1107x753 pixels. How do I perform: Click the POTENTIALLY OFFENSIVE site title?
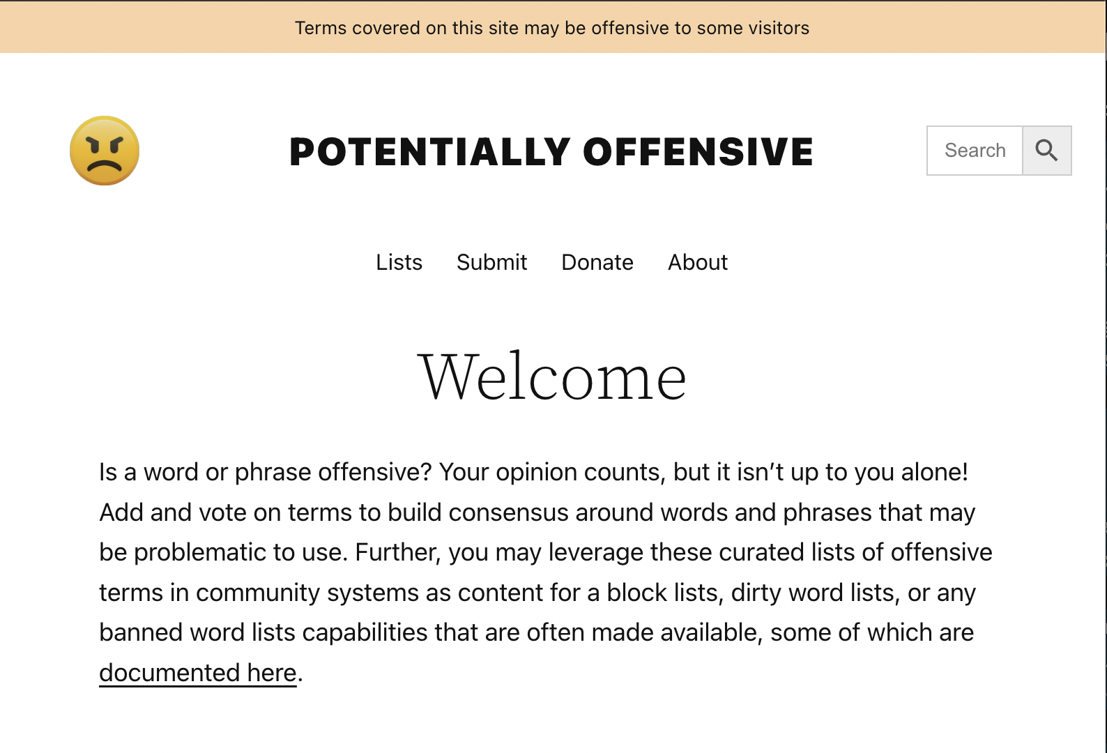551,151
